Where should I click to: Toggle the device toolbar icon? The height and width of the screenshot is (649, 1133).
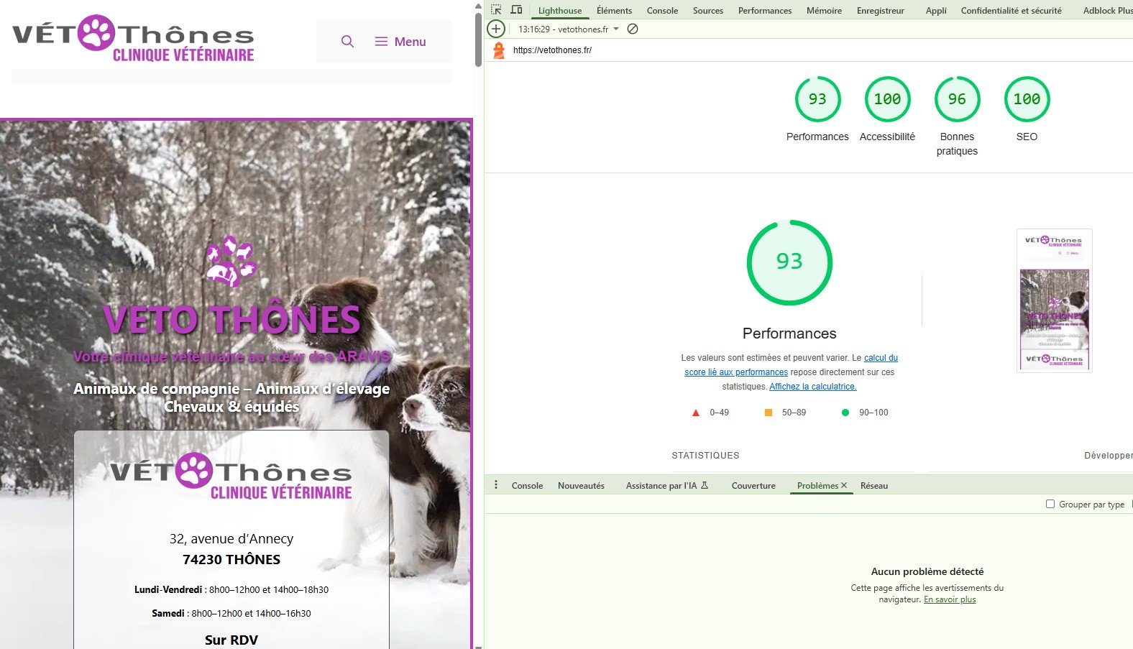516,10
